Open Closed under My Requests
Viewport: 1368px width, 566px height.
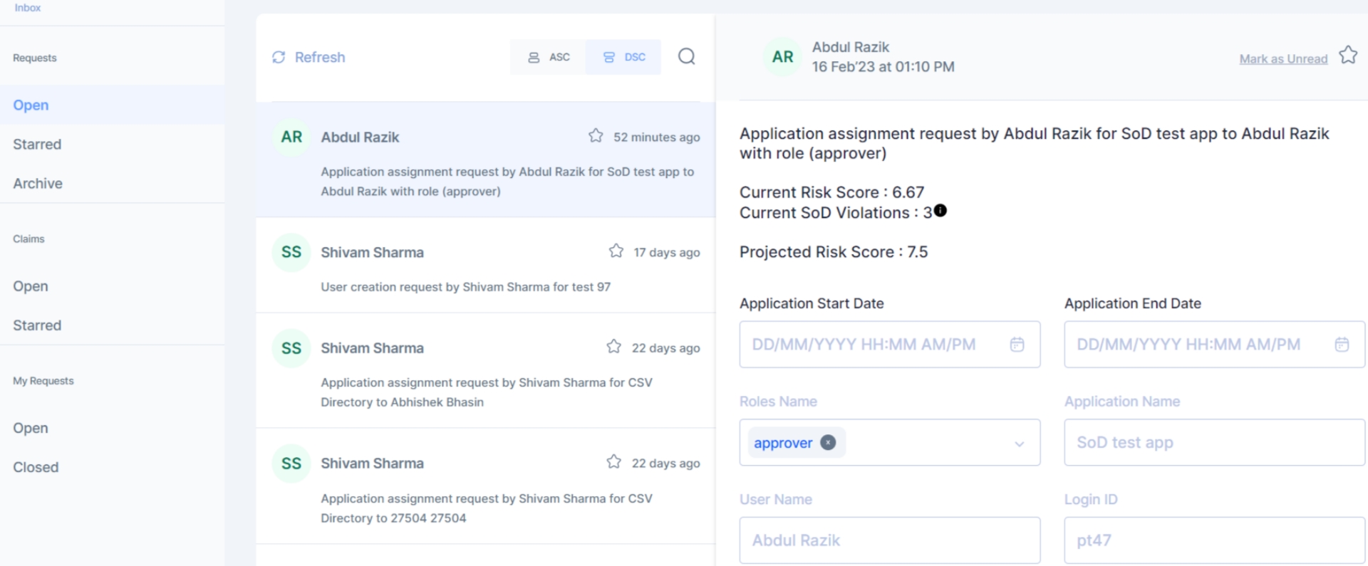pos(36,467)
